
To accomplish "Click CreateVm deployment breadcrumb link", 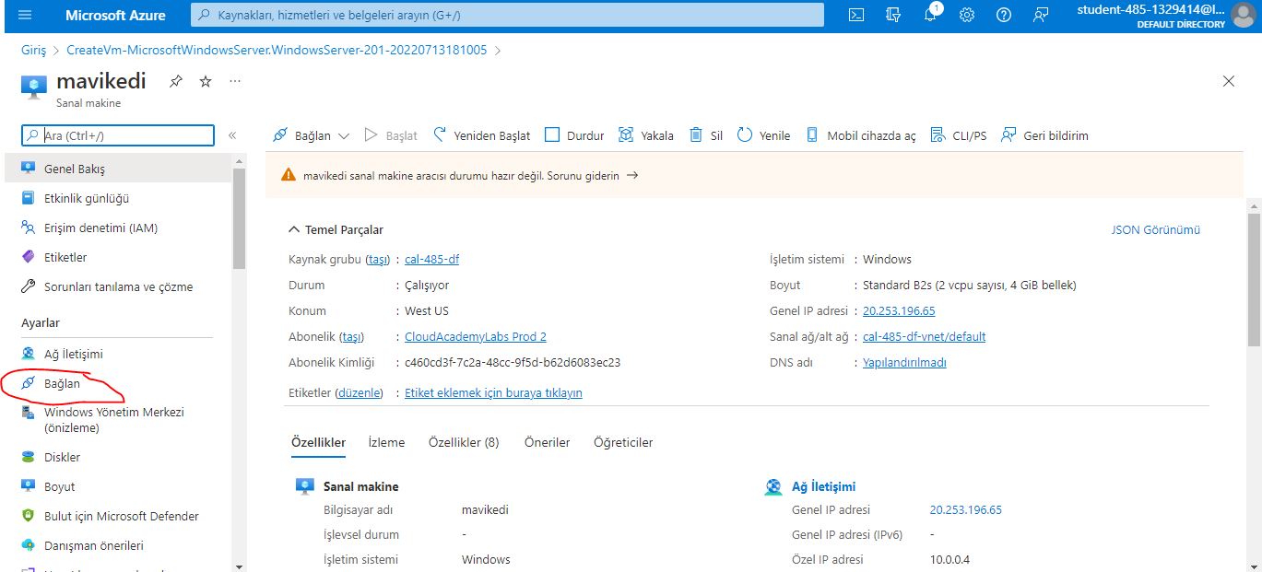I will tap(277, 50).
